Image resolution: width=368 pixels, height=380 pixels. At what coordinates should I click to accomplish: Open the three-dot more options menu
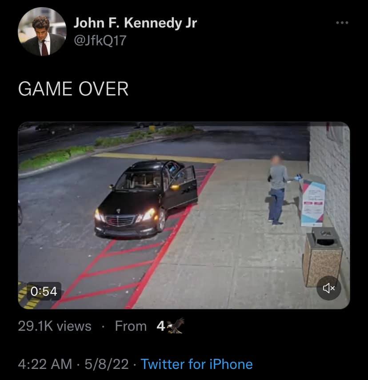(342, 23)
